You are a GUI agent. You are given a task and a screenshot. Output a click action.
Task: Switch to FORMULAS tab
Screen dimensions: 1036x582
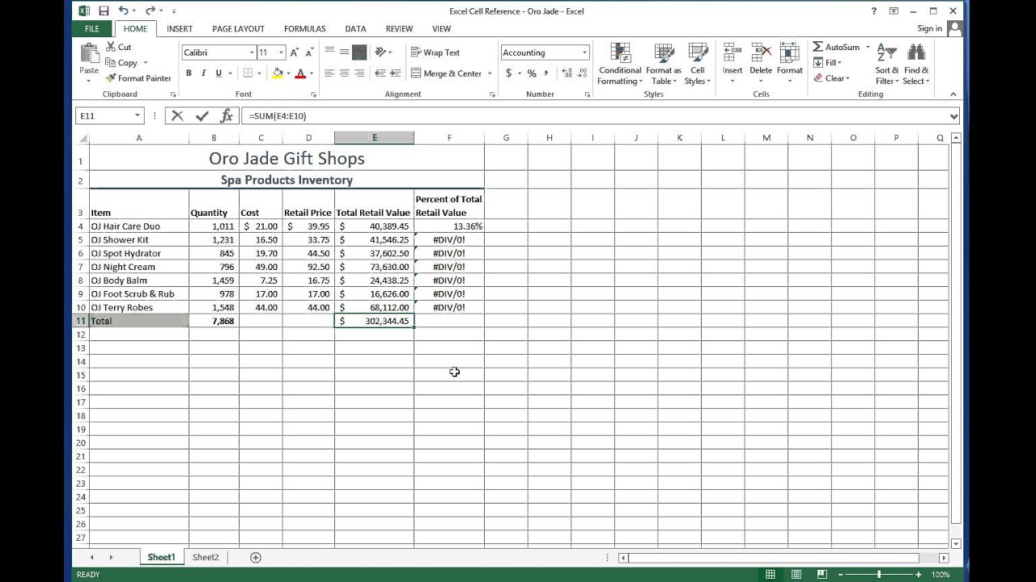coord(305,28)
